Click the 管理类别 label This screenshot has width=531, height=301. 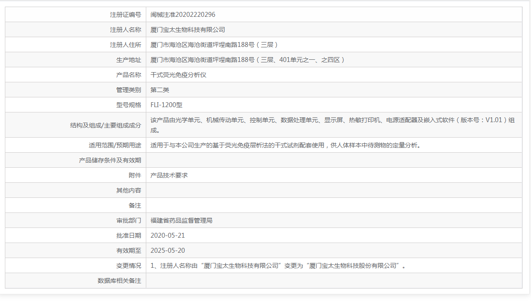[129, 90]
